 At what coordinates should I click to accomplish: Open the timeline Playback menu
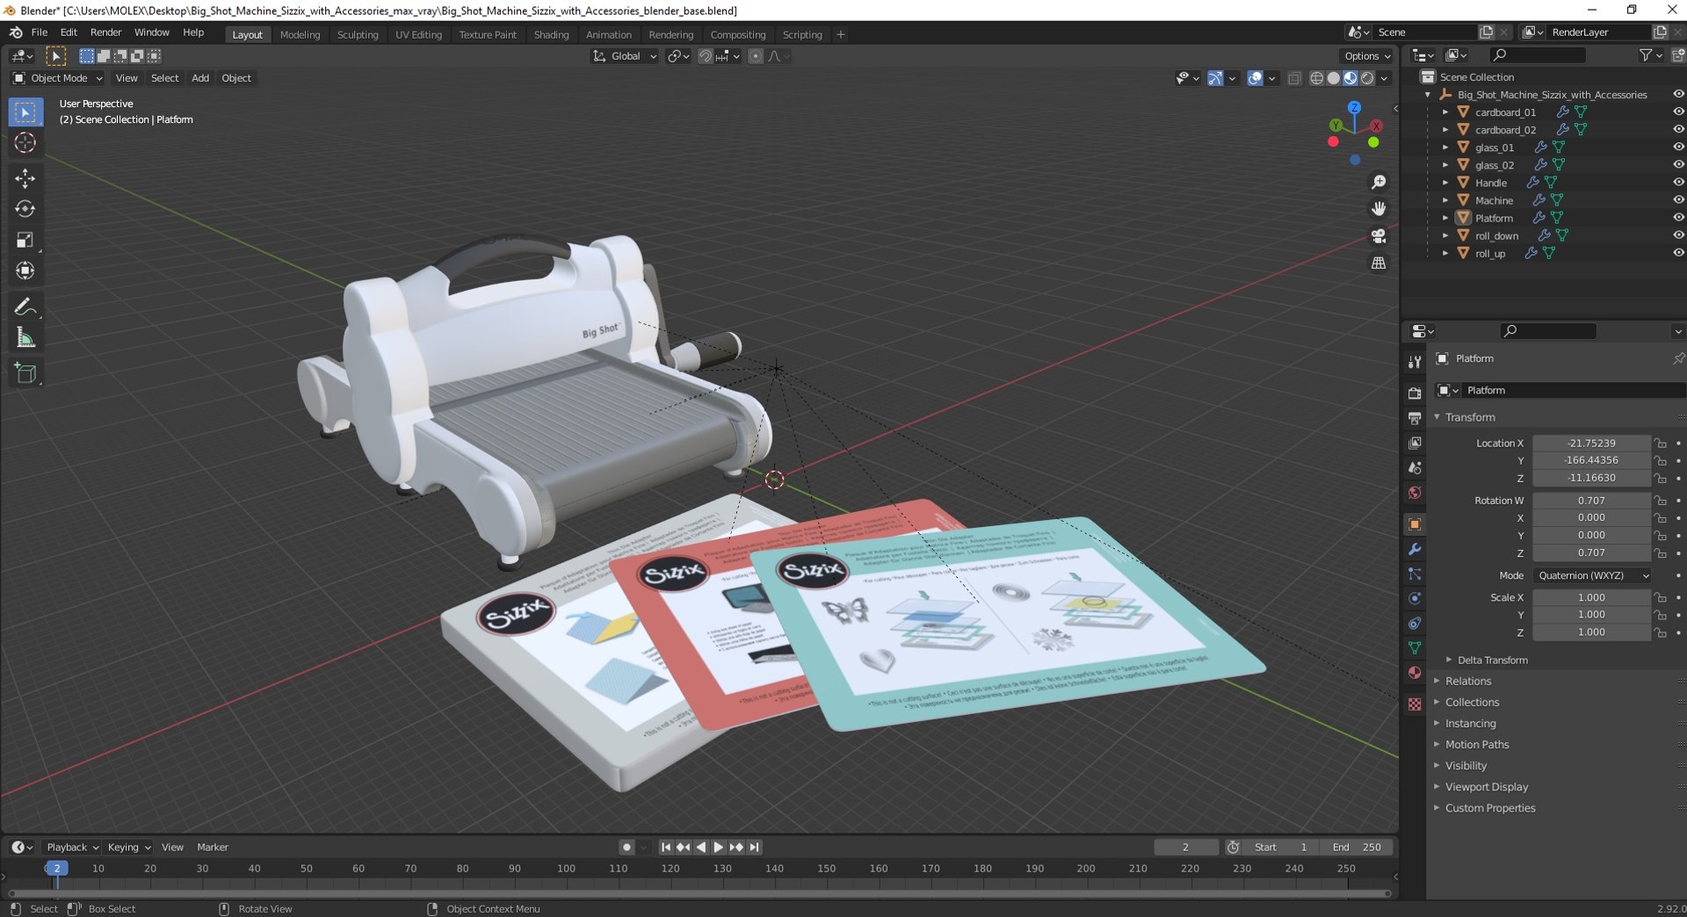point(71,848)
